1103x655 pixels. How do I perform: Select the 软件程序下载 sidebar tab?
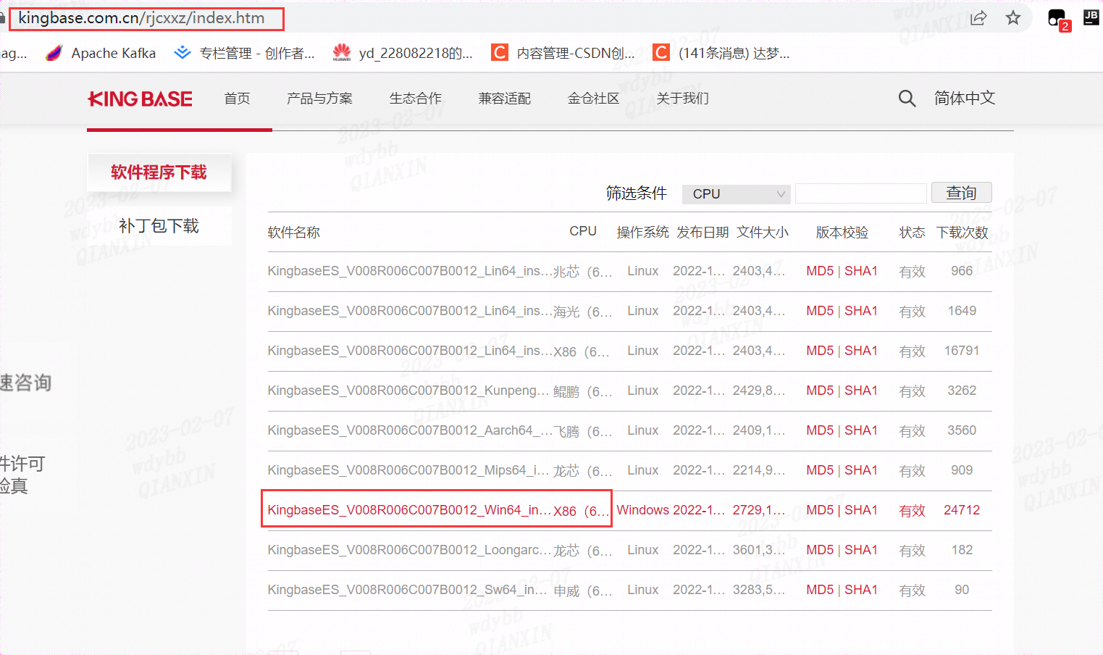pyautogui.click(x=159, y=172)
